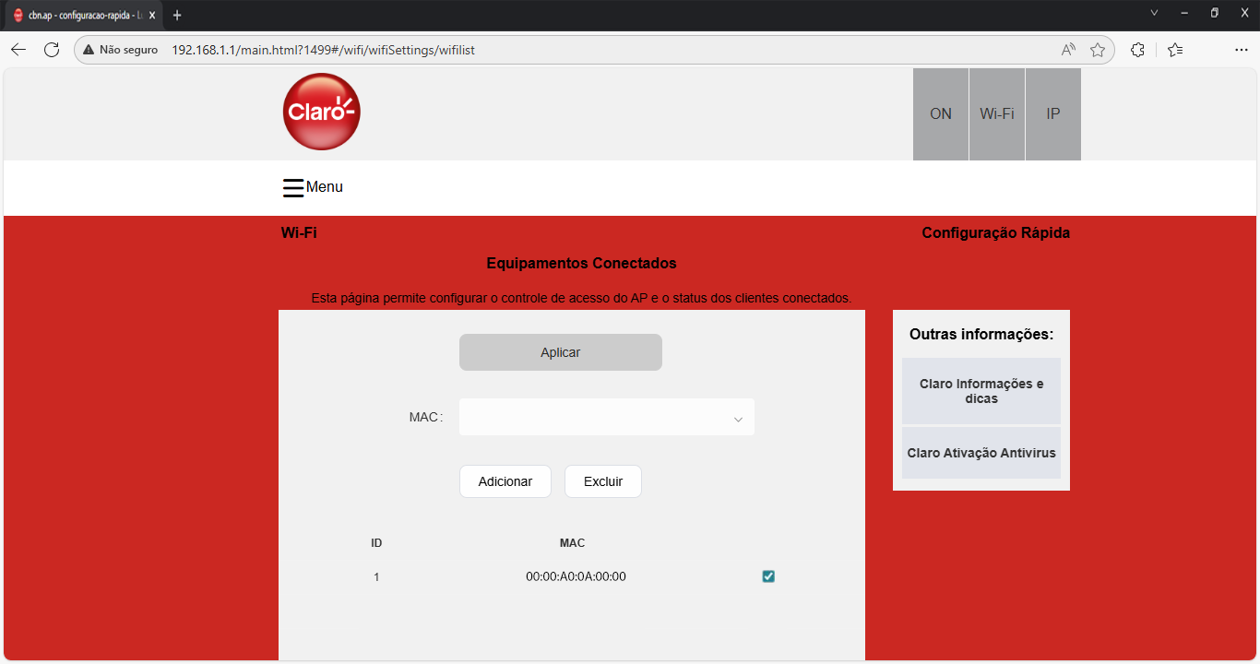The height and width of the screenshot is (664, 1260).
Task: Reload the page with refresh icon
Action: click(52, 50)
